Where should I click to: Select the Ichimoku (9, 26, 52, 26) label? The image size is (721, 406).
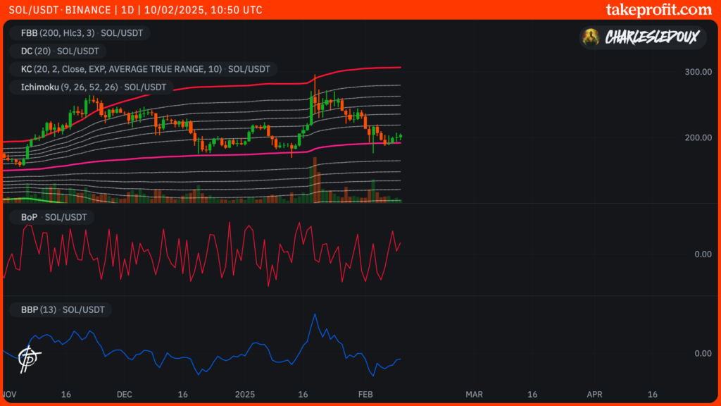(x=91, y=87)
